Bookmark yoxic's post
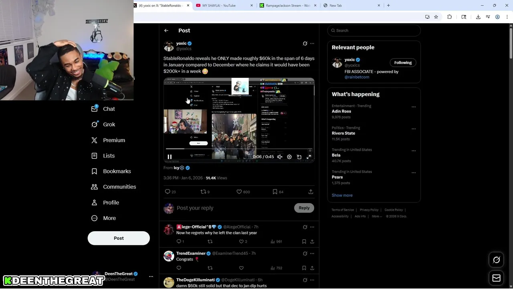The image size is (513, 289). 278,192
